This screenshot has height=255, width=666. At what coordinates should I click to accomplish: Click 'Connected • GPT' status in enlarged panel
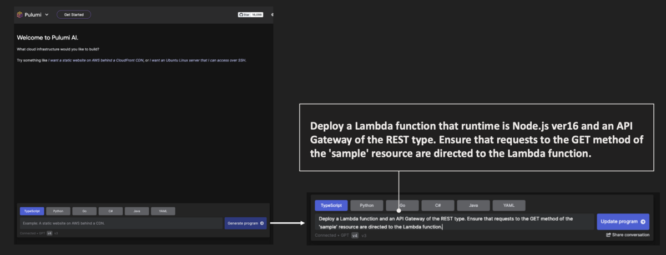tap(332, 236)
